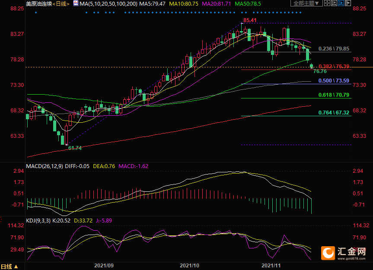Viewport: 373px width, 270px height.
Task: Select the KDJ(9,3,3) indicator label
Action: pos(38,221)
